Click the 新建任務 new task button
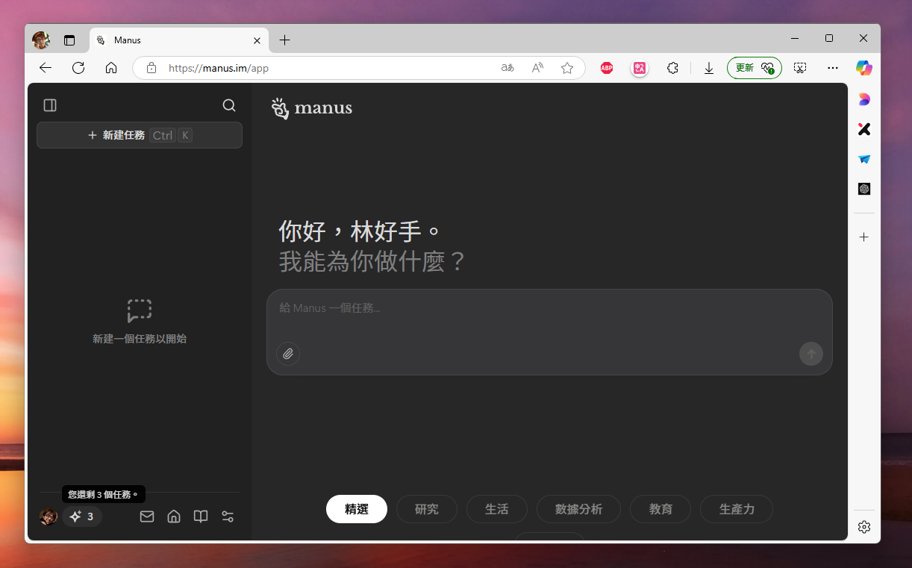Viewport: 912px width, 568px height. pyautogui.click(x=140, y=135)
